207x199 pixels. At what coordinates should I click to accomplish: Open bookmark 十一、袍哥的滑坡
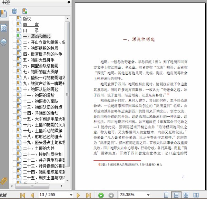39,95
